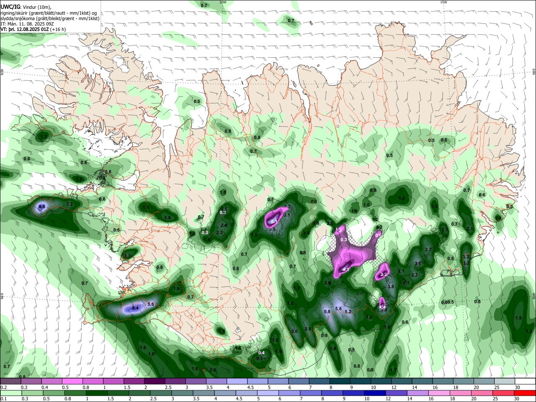Screen dimensions: 536x402
Task: Click the 20W longitude label
Action: pos(223,2)
